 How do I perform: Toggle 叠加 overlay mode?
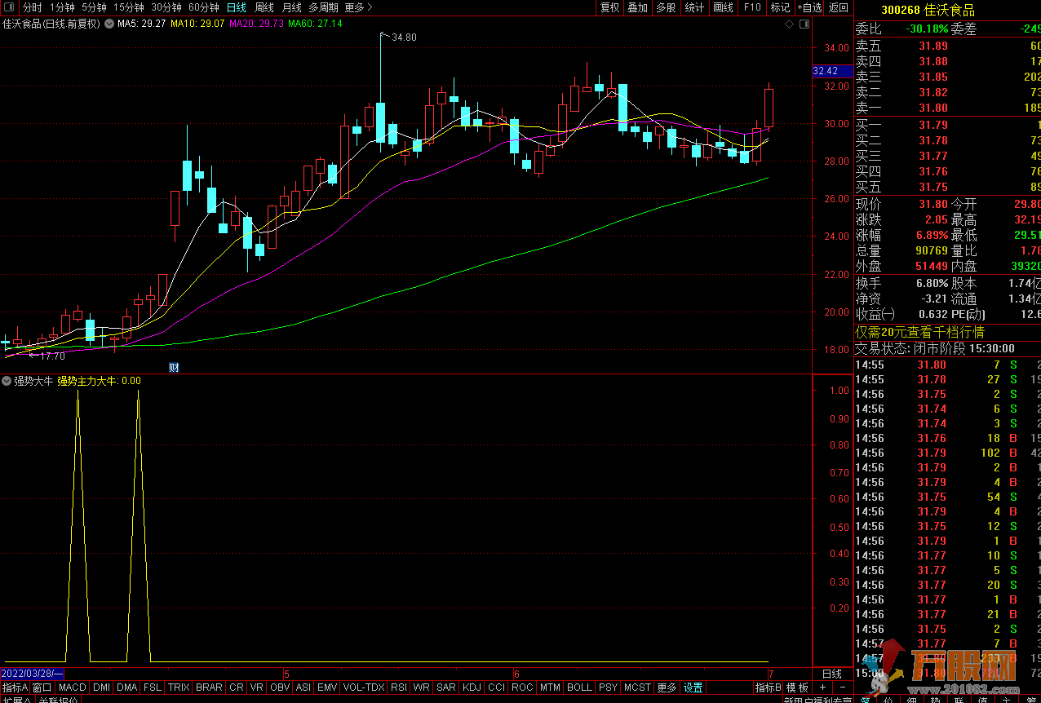pos(637,7)
